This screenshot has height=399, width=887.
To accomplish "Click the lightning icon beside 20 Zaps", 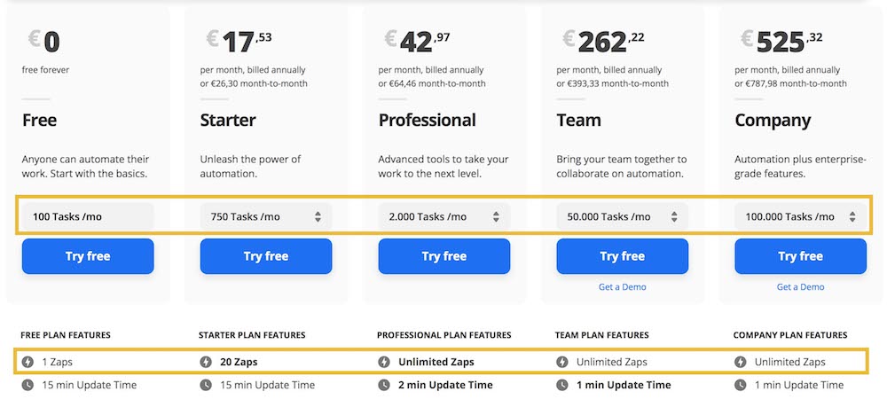I will (x=206, y=362).
